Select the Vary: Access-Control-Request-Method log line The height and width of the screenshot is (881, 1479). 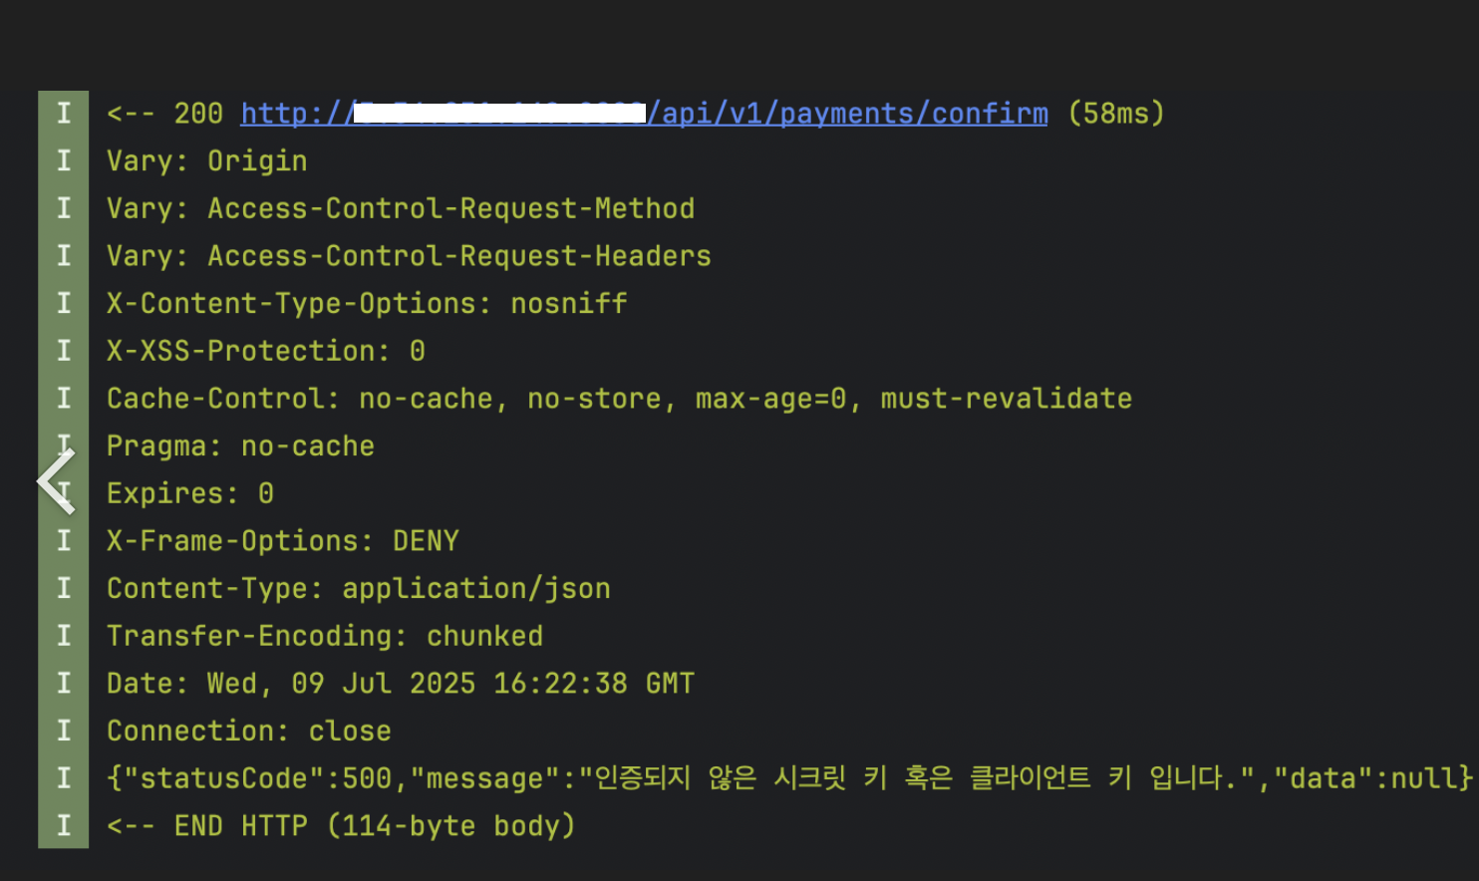401,208
